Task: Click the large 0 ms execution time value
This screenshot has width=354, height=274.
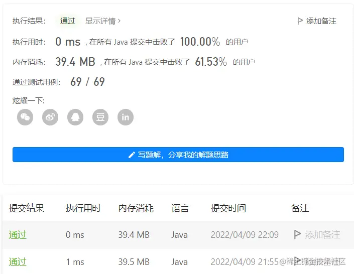Action: point(68,42)
